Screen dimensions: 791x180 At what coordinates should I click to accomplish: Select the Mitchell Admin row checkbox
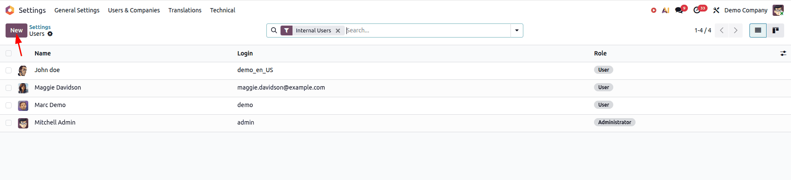pos(9,123)
